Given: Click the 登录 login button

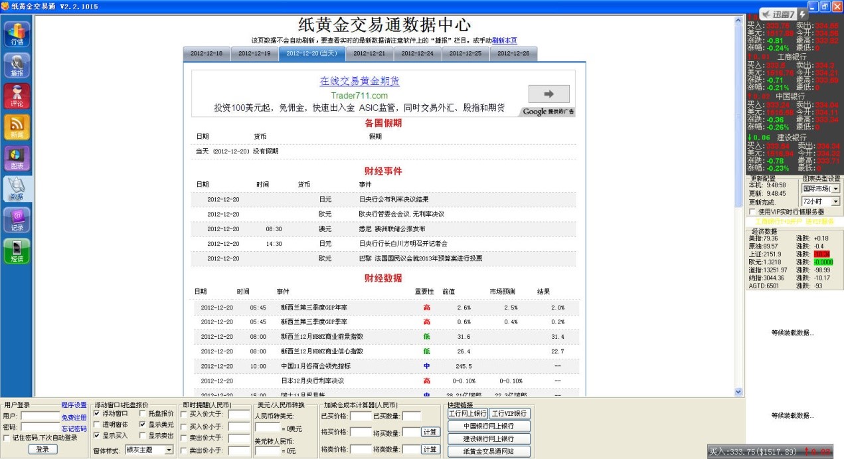Looking at the screenshot, I should 42,449.
